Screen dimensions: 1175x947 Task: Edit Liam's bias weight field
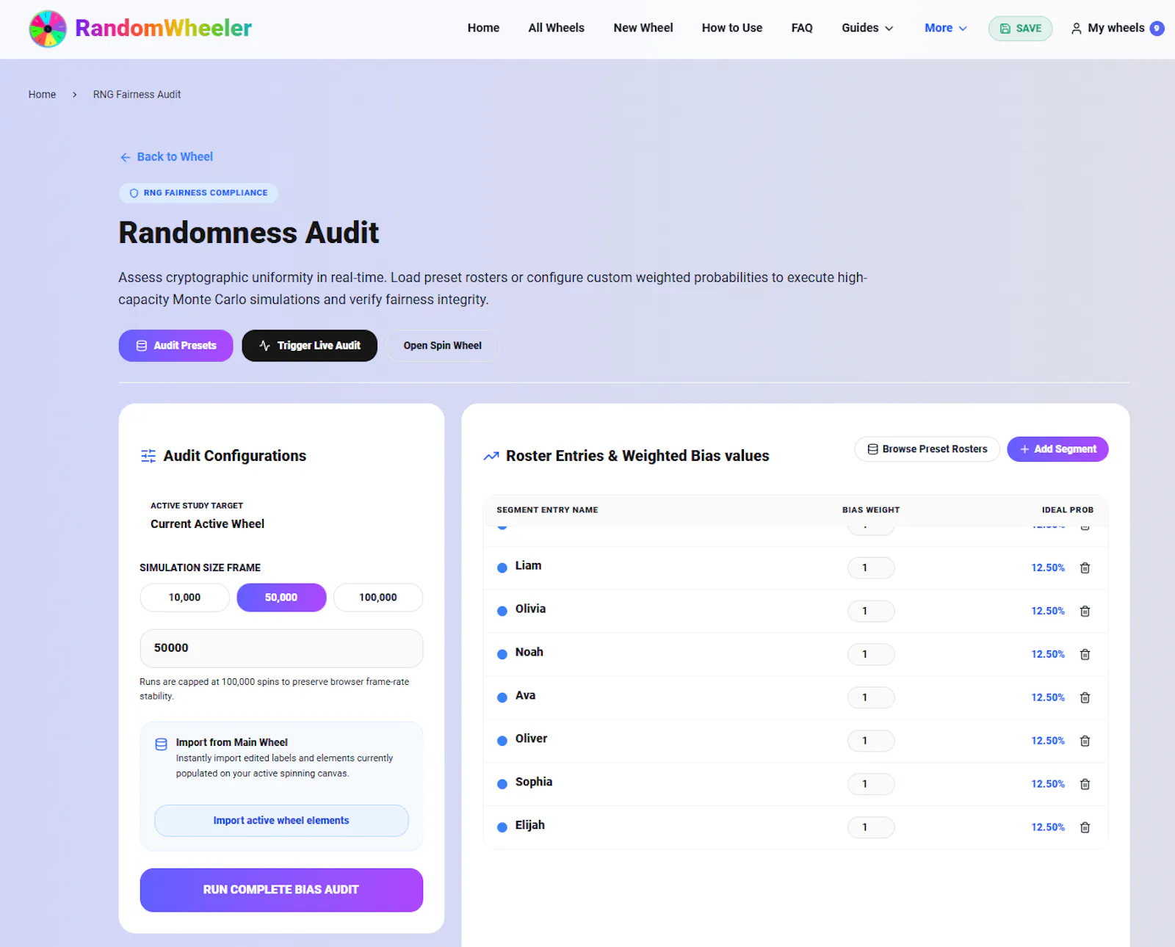[x=871, y=567]
